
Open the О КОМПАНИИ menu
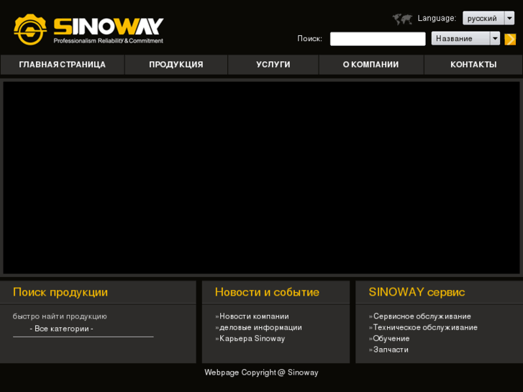point(371,65)
